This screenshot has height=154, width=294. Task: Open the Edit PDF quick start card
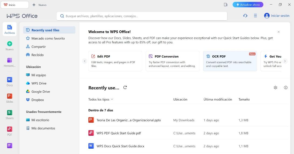(115, 61)
